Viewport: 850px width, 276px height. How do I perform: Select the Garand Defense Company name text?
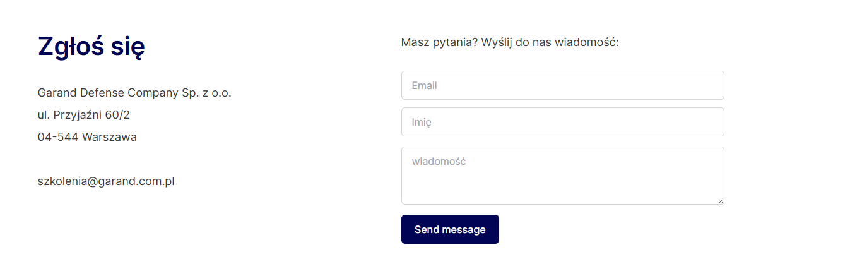tap(134, 93)
